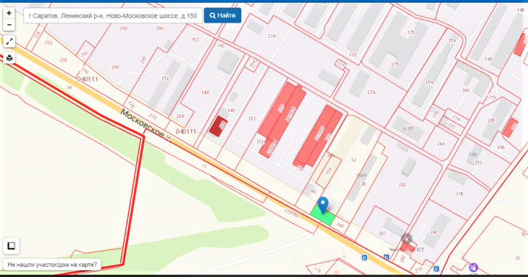The image size is (528, 277).
Task: Select parcel 264 on the map
Action: coord(441,144)
